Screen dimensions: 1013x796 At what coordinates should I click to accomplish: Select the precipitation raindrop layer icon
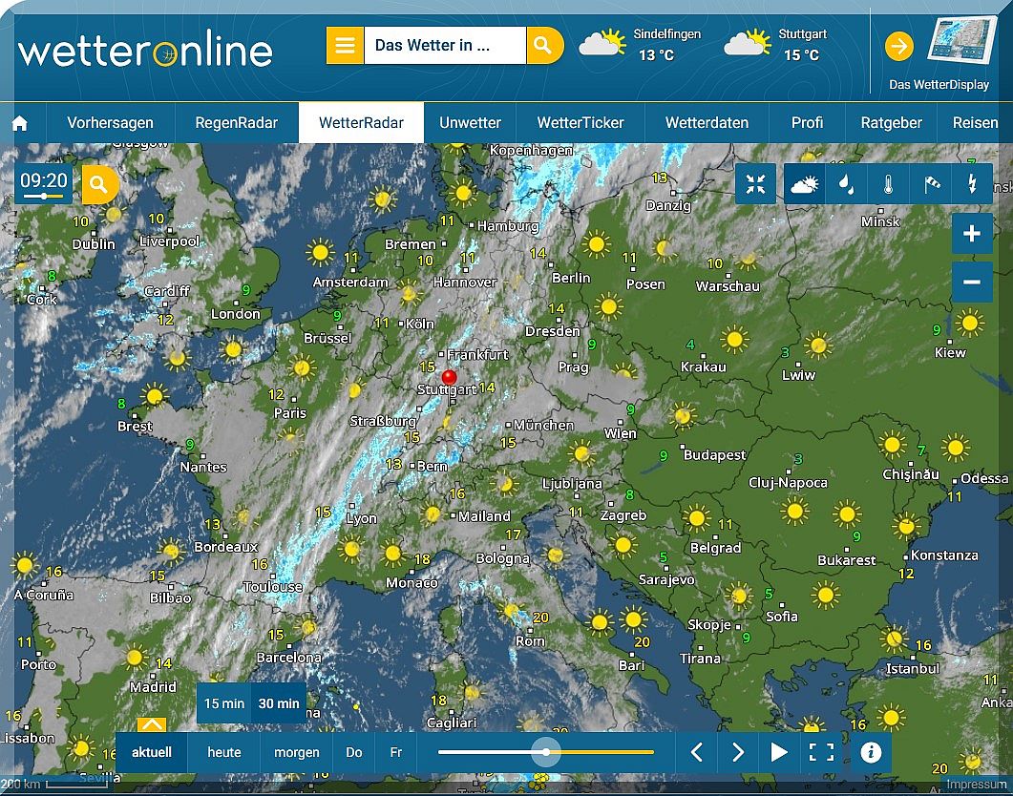(x=846, y=184)
